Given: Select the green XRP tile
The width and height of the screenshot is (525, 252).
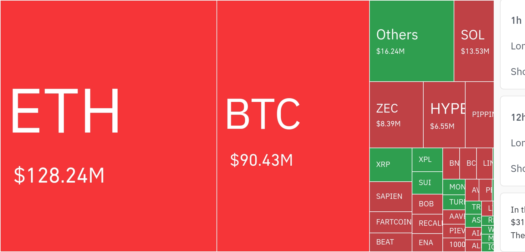Looking at the screenshot, I should pyautogui.click(x=390, y=164).
